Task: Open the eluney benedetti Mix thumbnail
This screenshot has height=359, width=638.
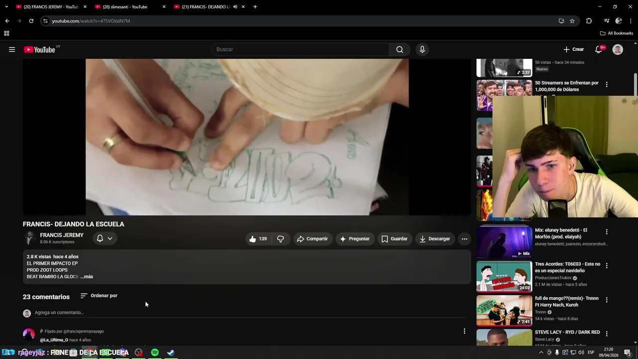Action: click(504, 242)
